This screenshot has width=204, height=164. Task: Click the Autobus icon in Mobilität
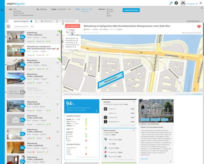(x=106, y=117)
